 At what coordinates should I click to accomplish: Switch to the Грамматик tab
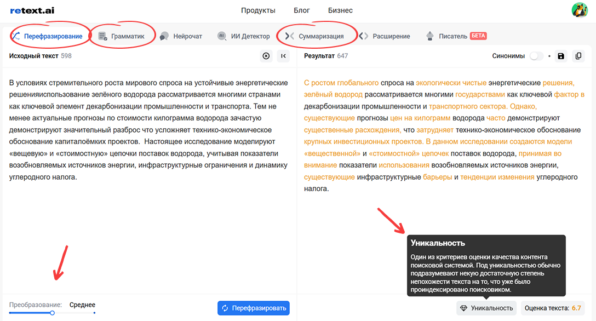tap(122, 36)
